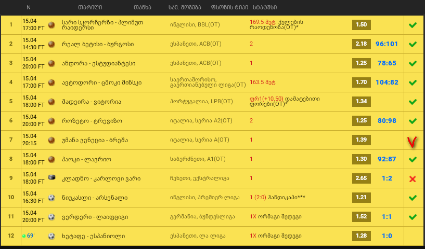This screenshot has height=249, width=425.
Task: Click green checkmark for ვერდერი - ლაიფციგი row
Action: (413, 217)
